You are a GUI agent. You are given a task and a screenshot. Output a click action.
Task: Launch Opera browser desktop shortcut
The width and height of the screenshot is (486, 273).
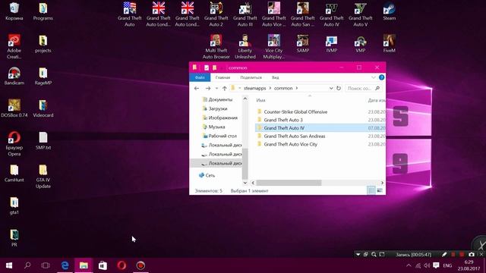point(14,144)
